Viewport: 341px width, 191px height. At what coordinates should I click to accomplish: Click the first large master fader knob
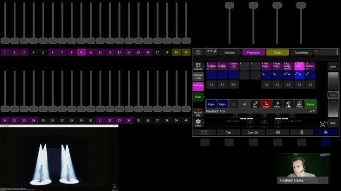click(230, 5)
